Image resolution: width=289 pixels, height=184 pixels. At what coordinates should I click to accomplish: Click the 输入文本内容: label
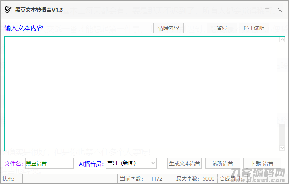coord(25,28)
